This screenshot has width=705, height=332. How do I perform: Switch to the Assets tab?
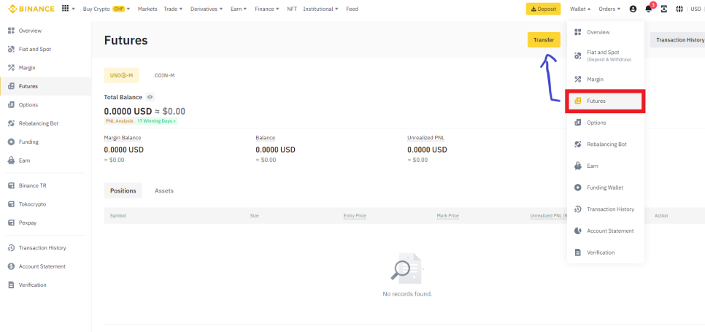(x=164, y=190)
